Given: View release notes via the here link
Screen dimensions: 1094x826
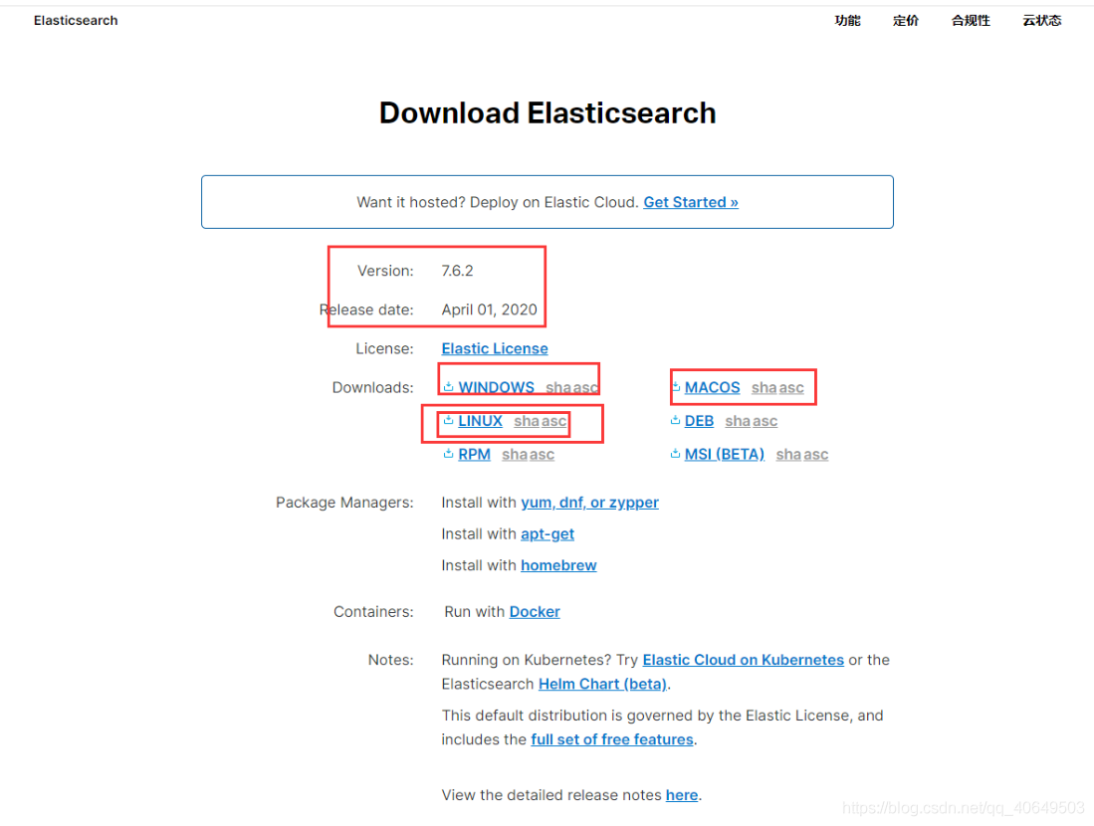Looking at the screenshot, I should 682,795.
